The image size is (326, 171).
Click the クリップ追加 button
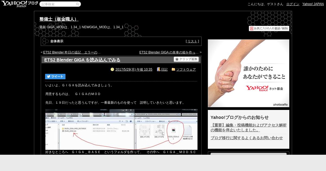click(186, 59)
